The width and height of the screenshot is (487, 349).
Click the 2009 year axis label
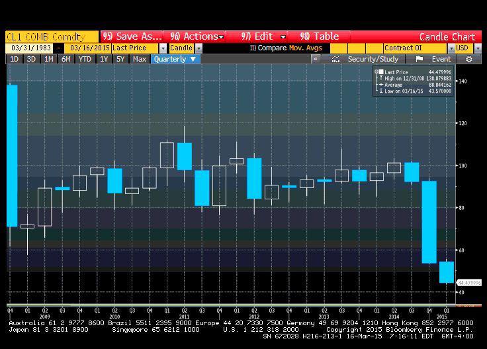click(x=45, y=317)
